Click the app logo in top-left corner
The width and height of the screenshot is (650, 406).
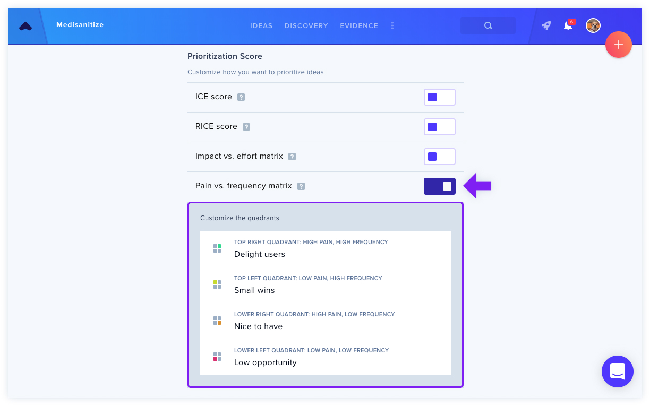coord(25,26)
